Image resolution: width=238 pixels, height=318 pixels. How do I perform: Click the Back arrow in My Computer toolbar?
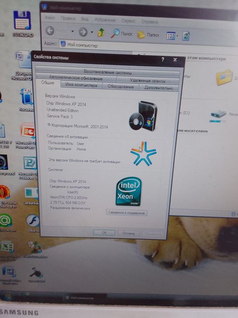50,31
